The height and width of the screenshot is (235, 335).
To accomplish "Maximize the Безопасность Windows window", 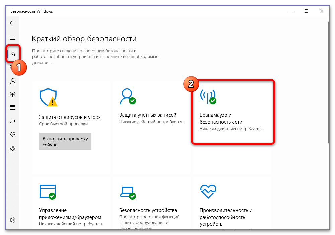I will click(x=306, y=11).
